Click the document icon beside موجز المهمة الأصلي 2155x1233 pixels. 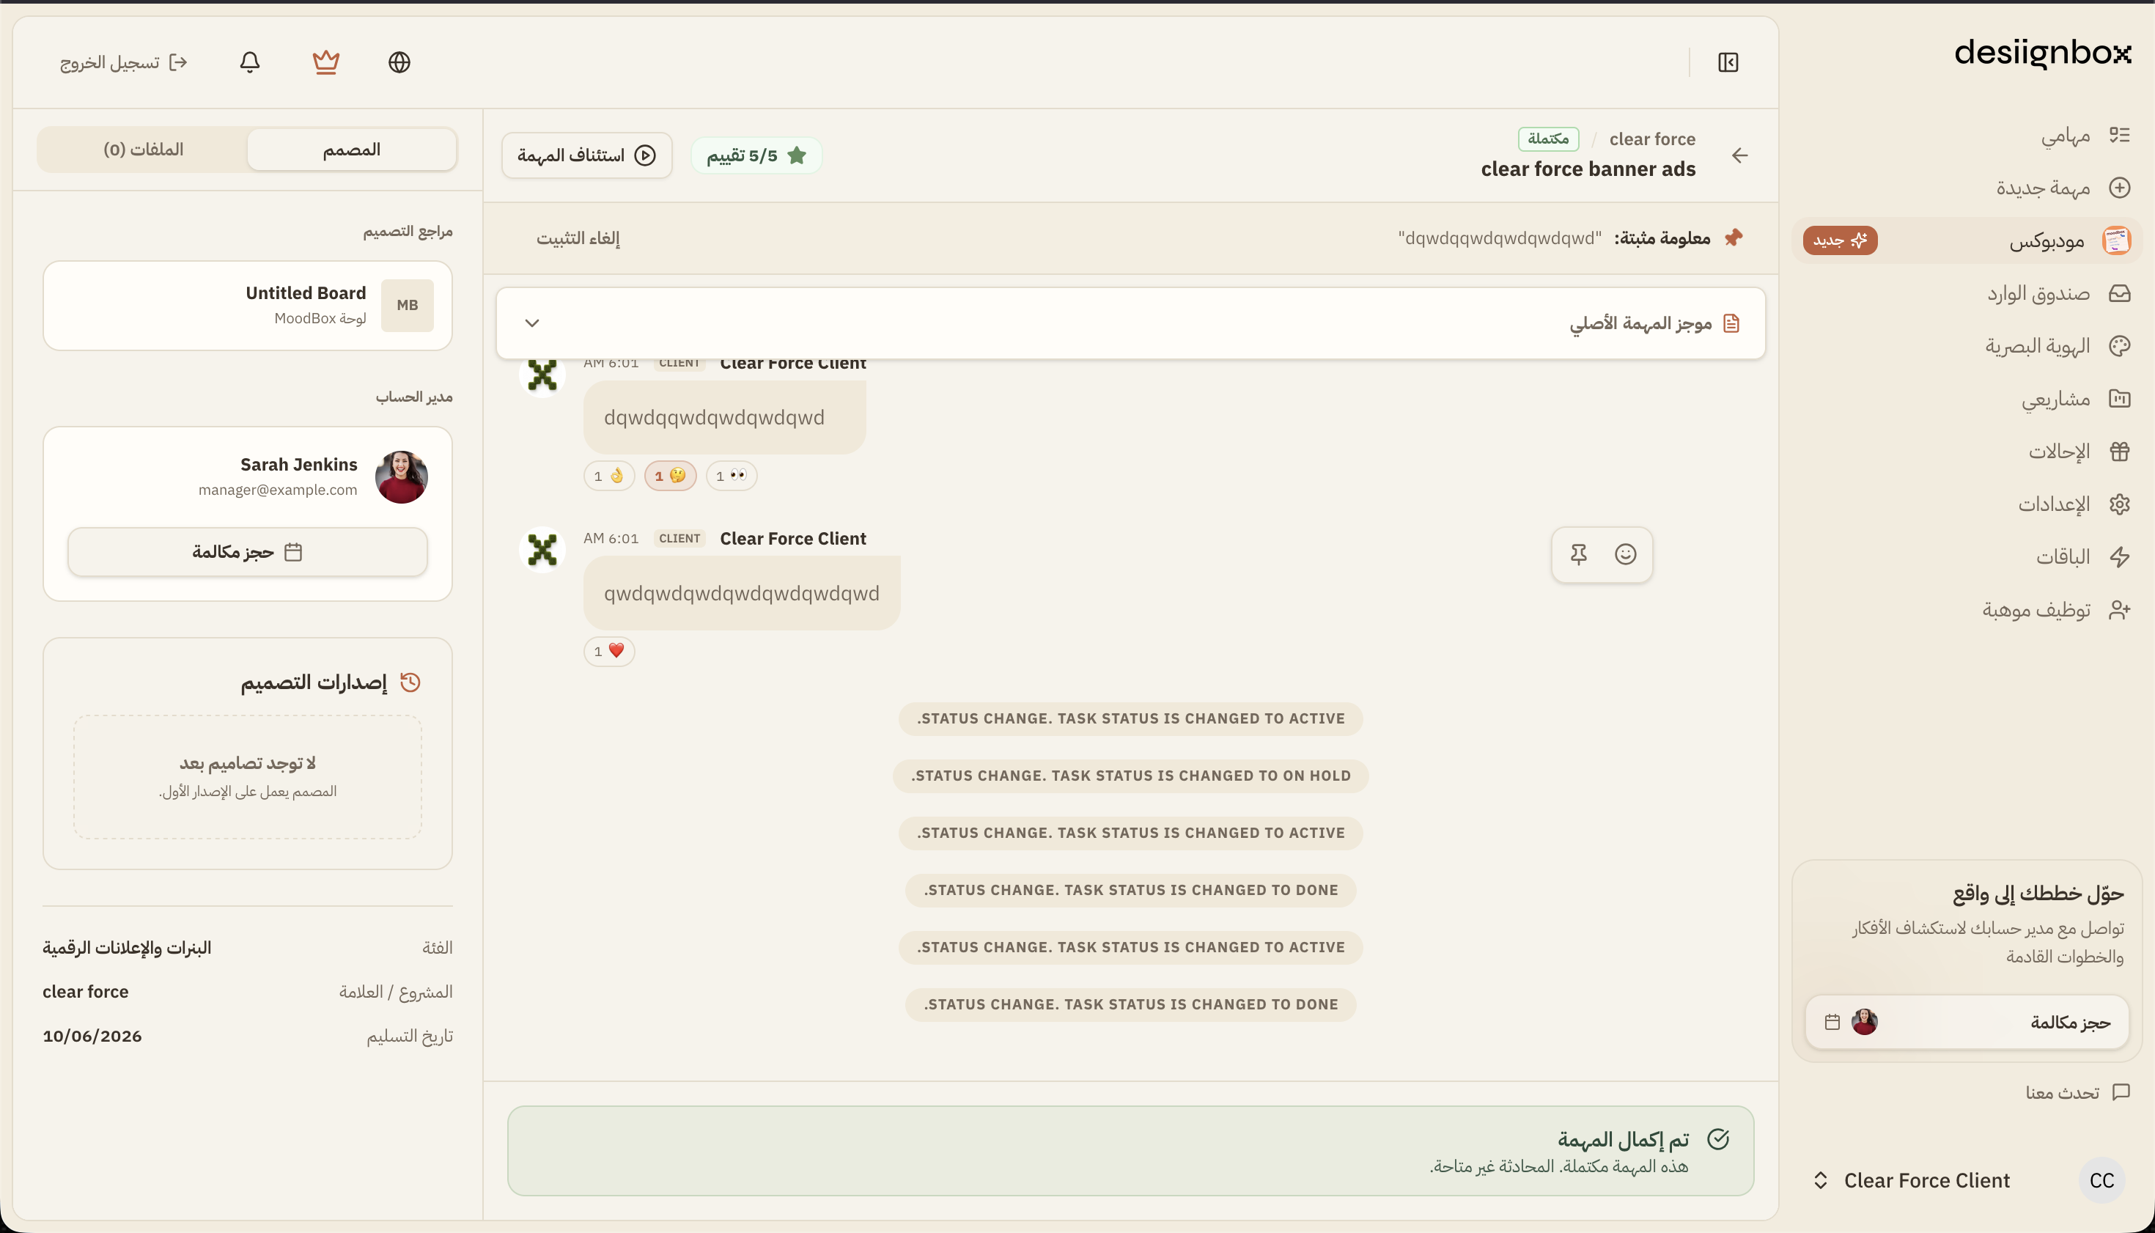[1731, 323]
